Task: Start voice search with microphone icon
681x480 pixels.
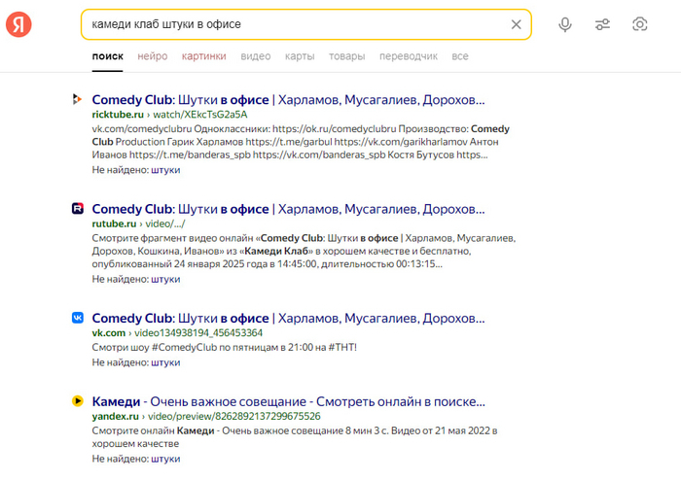Action: point(565,24)
